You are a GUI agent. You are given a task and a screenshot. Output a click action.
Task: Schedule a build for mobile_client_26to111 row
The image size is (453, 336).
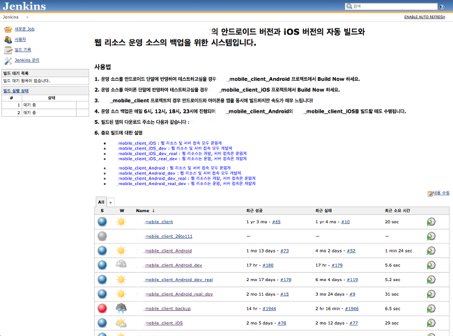pos(431,237)
